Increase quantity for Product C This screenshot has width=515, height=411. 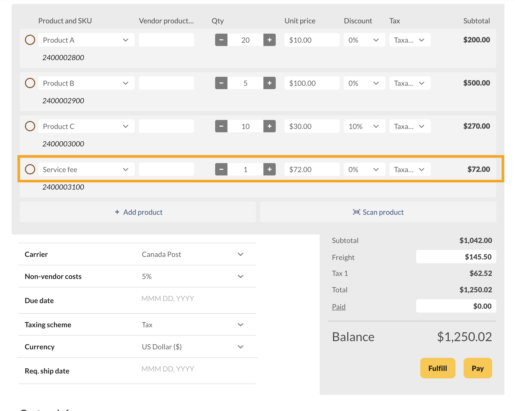coord(269,126)
